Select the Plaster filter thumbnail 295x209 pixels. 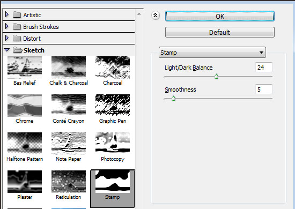[x=25, y=182]
